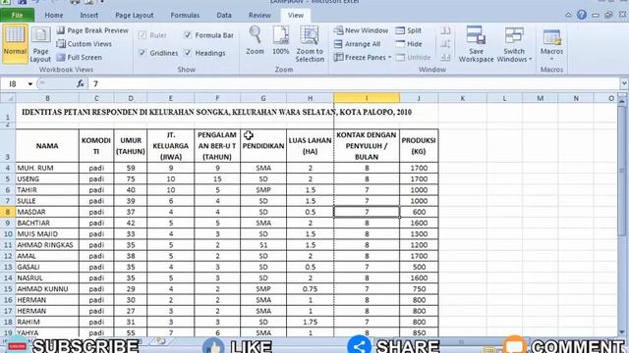
Task: Click the vertical scrollbar up arrow
Action: click(622, 100)
